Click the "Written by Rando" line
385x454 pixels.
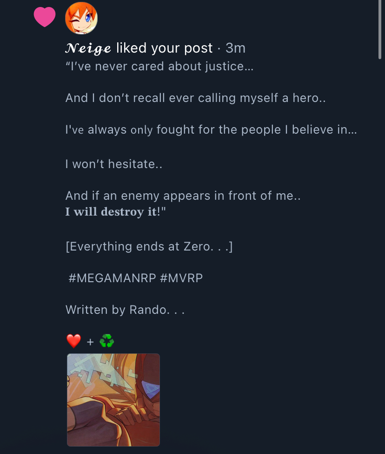click(x=125, y=310)
